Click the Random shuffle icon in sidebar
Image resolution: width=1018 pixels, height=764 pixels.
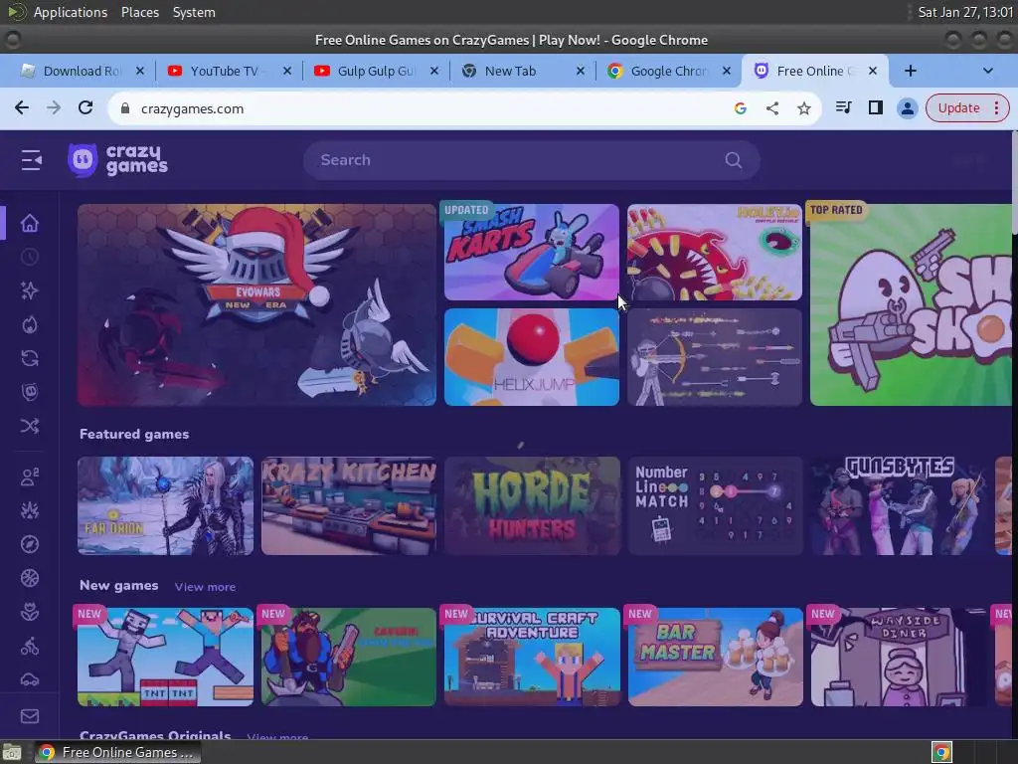29,426
